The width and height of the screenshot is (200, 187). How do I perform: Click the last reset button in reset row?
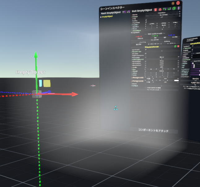(175, 37)
